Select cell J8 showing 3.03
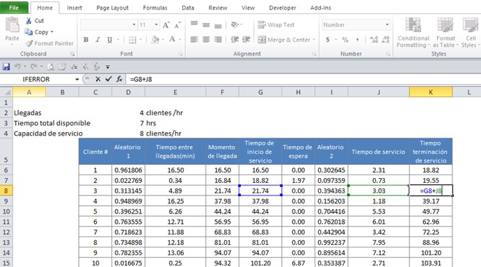This screenshot has width=481, height=267. pyautogui.click(x=379, y=191)
